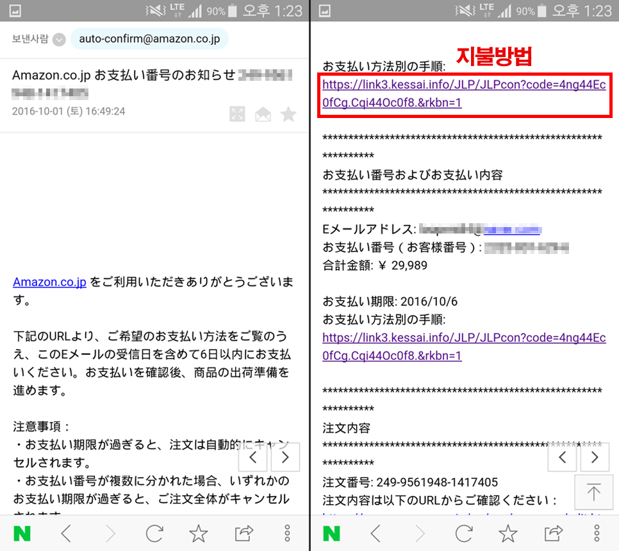Tap the Naver N logo in right screen
Screen dimensions: 619x551
(x=332, y=534)
